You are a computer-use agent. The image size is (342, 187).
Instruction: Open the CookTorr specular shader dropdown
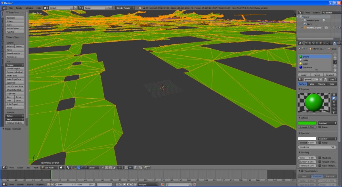point(327,139)
